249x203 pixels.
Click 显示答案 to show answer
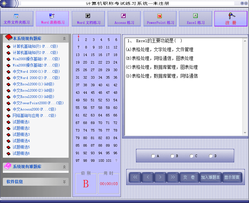231,178
